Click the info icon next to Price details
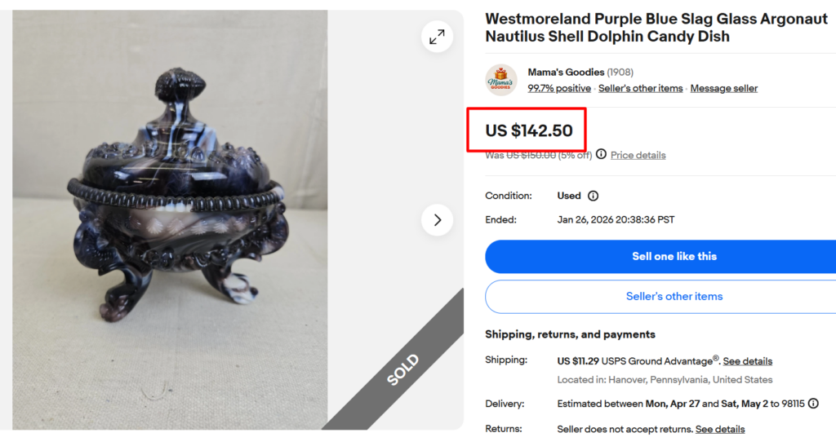The height and width of the screenshot is (446, 836). pos(601,154)
